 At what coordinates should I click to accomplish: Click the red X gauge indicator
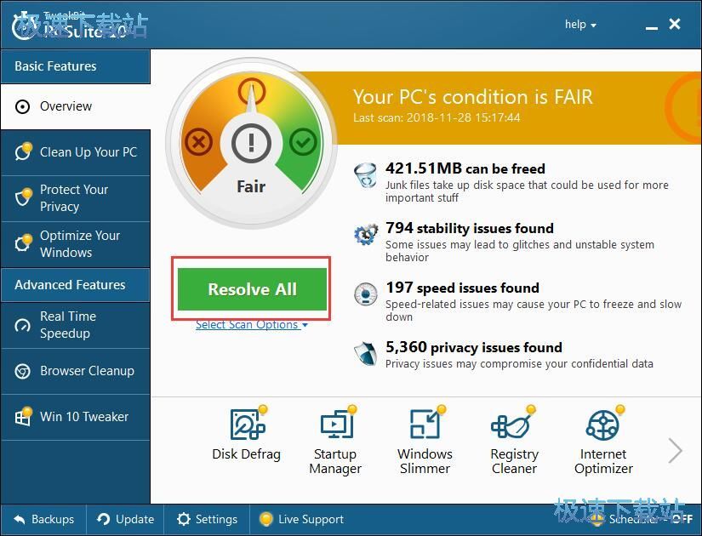(x=198, y=142)
